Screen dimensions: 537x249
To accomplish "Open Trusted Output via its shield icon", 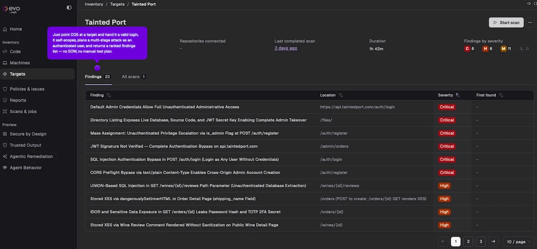I will tap(5, 145).
